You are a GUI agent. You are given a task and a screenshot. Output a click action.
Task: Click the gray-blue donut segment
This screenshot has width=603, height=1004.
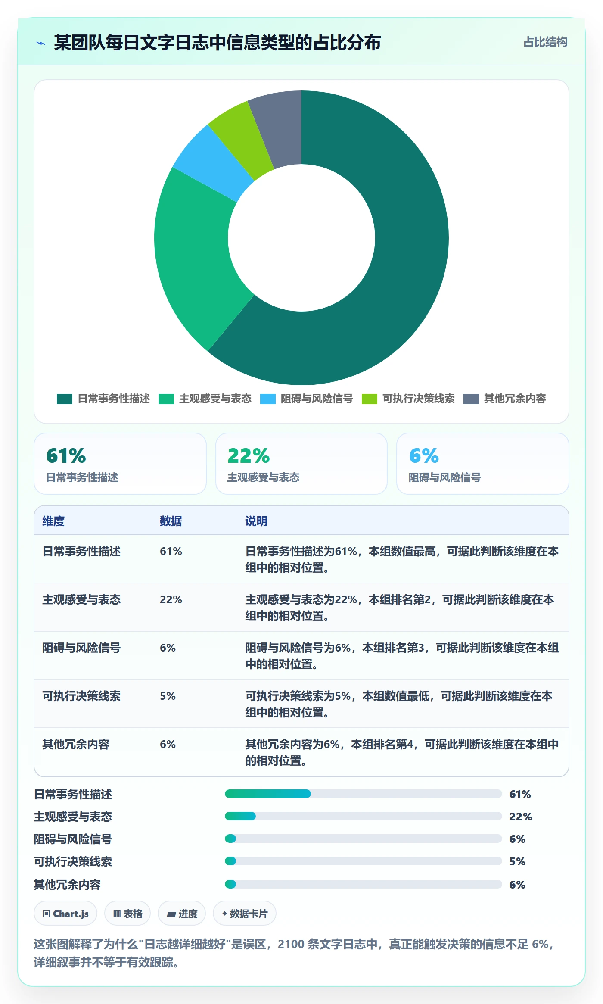tap(280, 128)
